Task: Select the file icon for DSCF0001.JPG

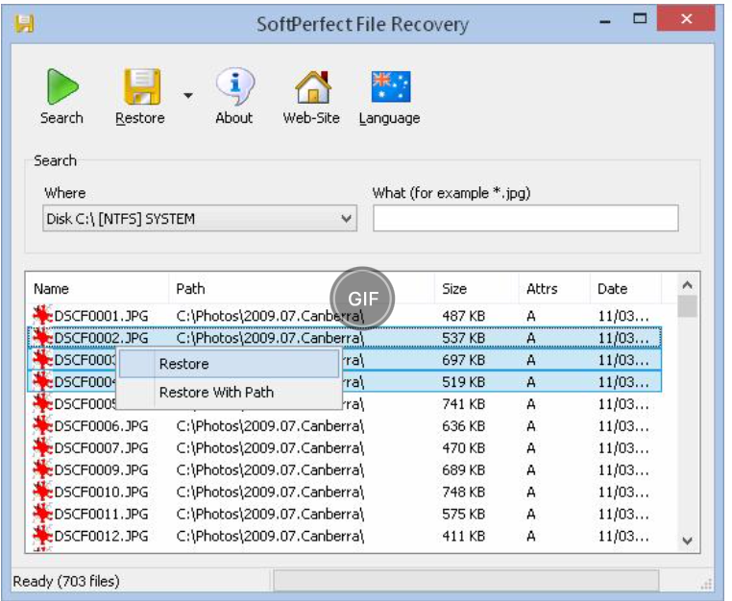Action: [x=42, y=316]
